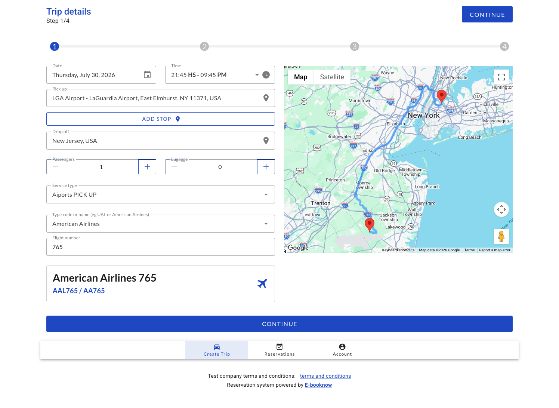The image size is (559, 408).
Task: Open the terms and conditions link
Action: click(325, 376)
